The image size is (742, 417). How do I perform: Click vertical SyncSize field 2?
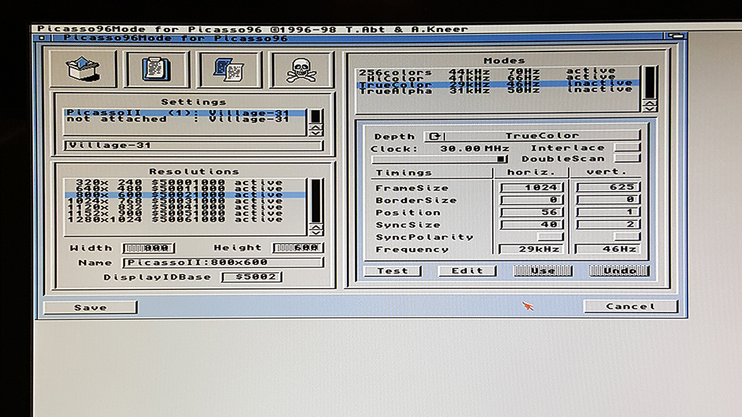(x=608, y=224)
